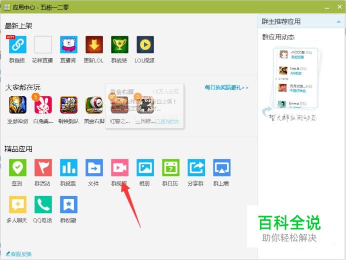The width and height of the screenshot is (346, 260).
Task: Open the 黄金右脚 football game
Action: click(94, 105)
